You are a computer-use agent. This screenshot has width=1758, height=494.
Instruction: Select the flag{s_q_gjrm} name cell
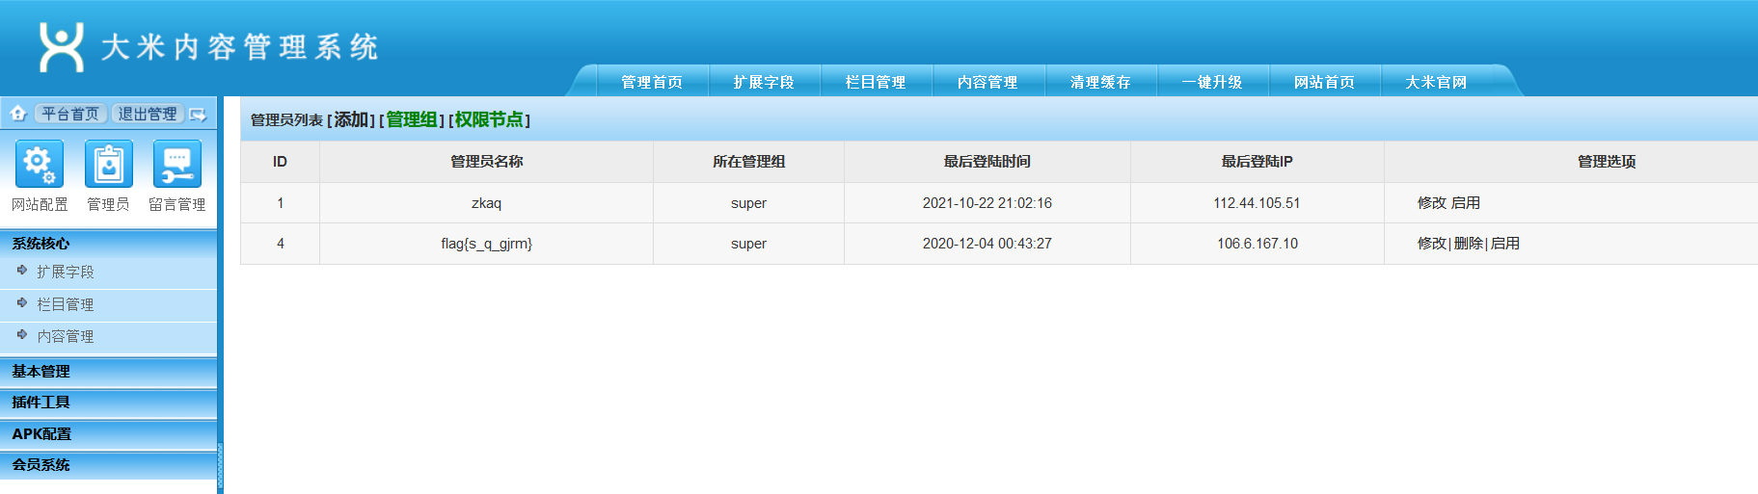pyautogui.click(x=487, y=244)
